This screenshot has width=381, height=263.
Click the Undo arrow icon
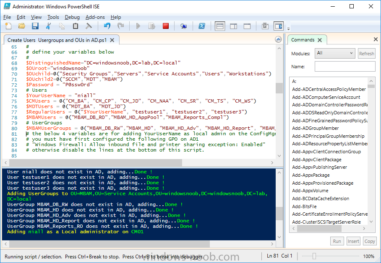coord(107,26)
